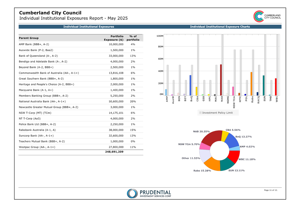Click the 'Parent Group' column header
The width and height of the screenshot is (300, 207).
pyautogui.click(x=29, y=38)
